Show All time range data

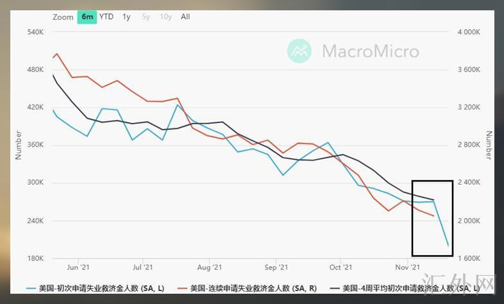(x=185, y=17)
